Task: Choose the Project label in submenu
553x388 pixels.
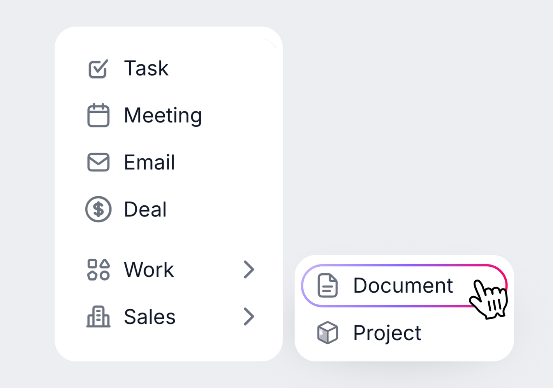Action: tap(387, 333)
